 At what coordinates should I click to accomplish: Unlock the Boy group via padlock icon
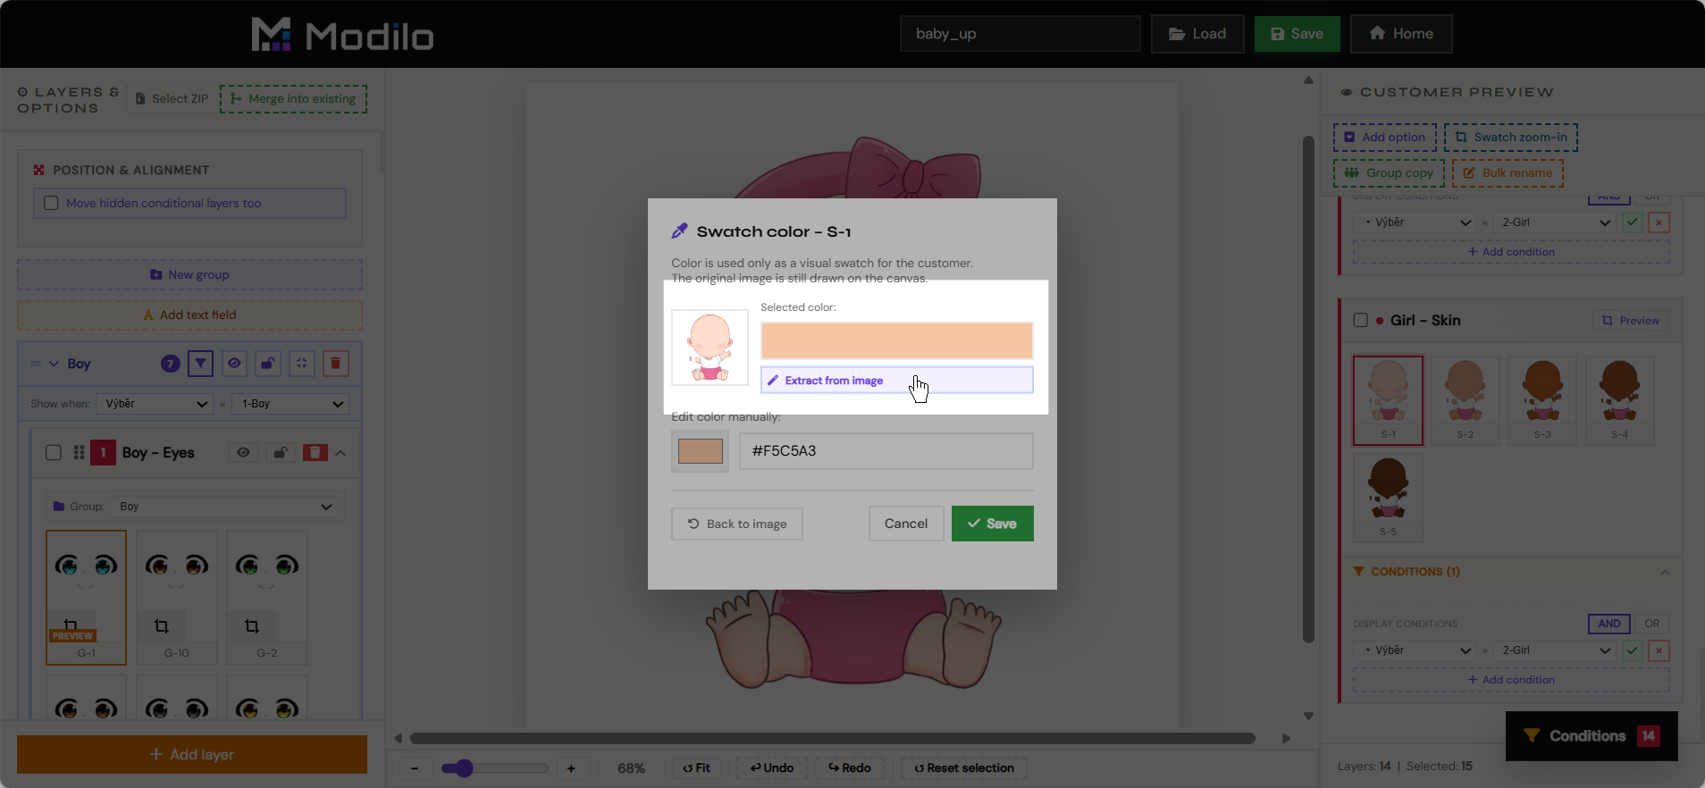click(x=267, y=364)
